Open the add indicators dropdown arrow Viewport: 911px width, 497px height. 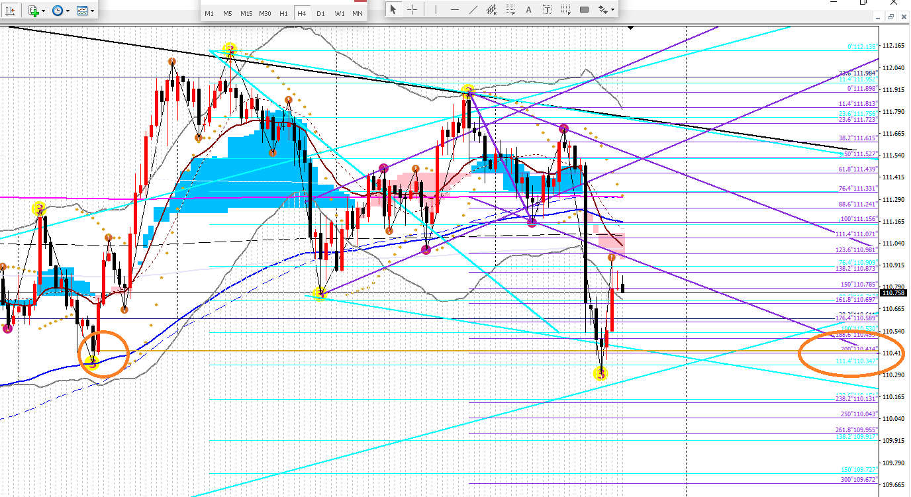point(44,11)
